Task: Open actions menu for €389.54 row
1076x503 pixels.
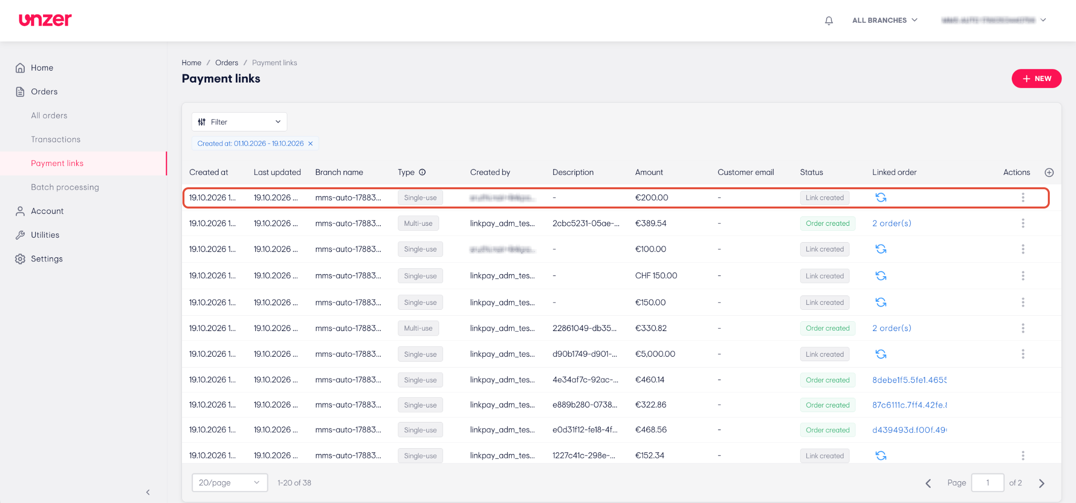Action: tap(1023, 223)
